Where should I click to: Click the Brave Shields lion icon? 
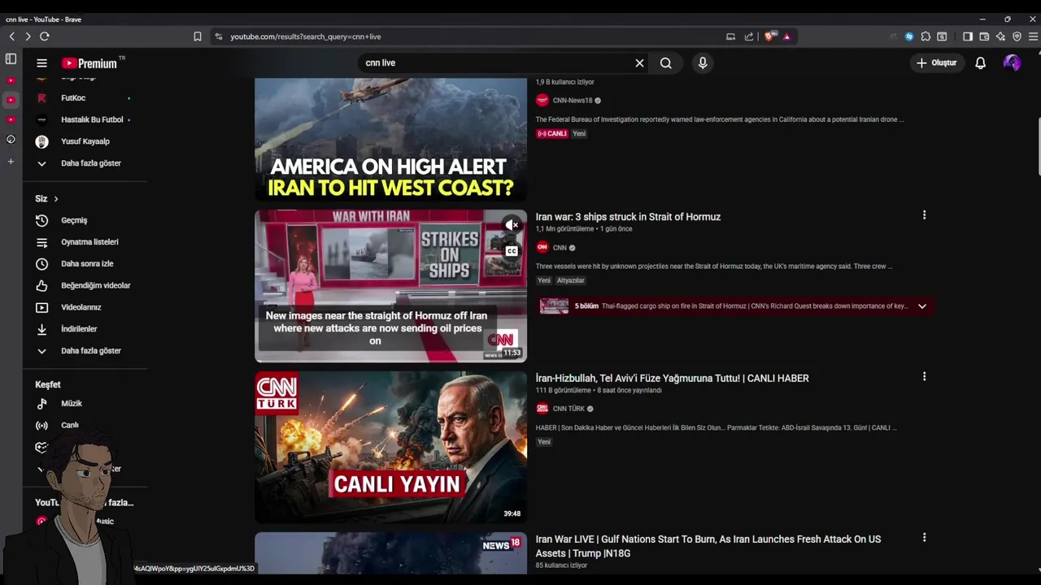770,37
